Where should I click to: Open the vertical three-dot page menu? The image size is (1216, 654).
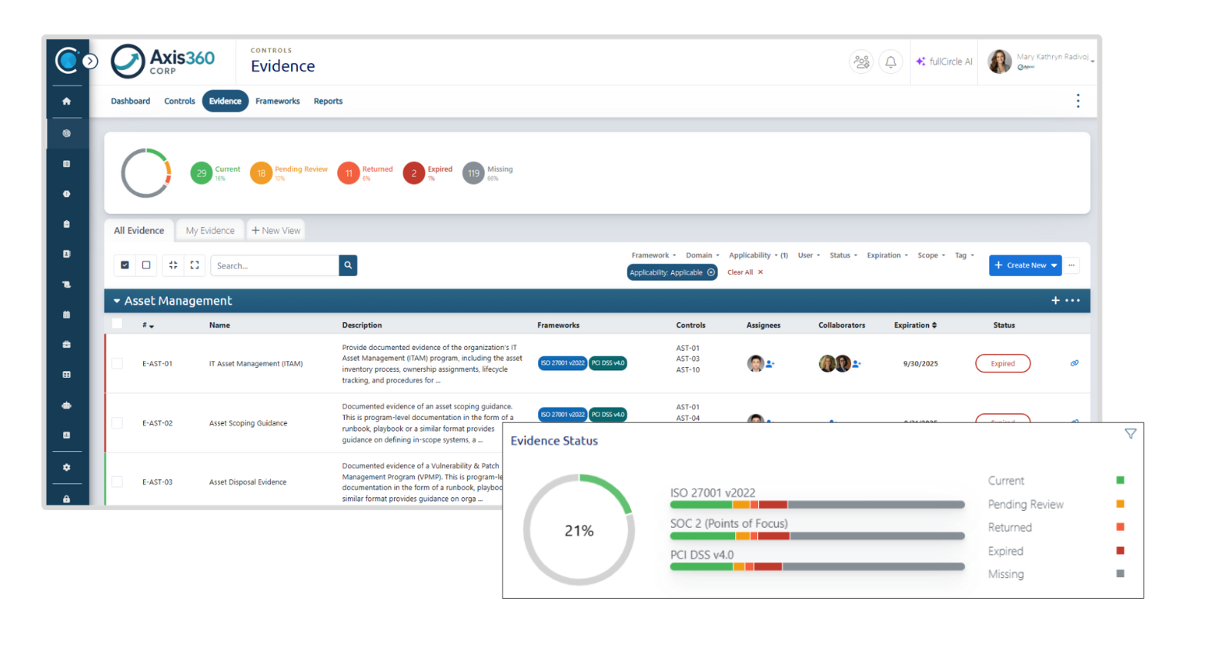click(x=1077, y=101)
